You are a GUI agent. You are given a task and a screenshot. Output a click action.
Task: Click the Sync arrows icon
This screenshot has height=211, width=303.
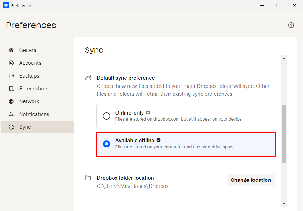tap(11, 127)
